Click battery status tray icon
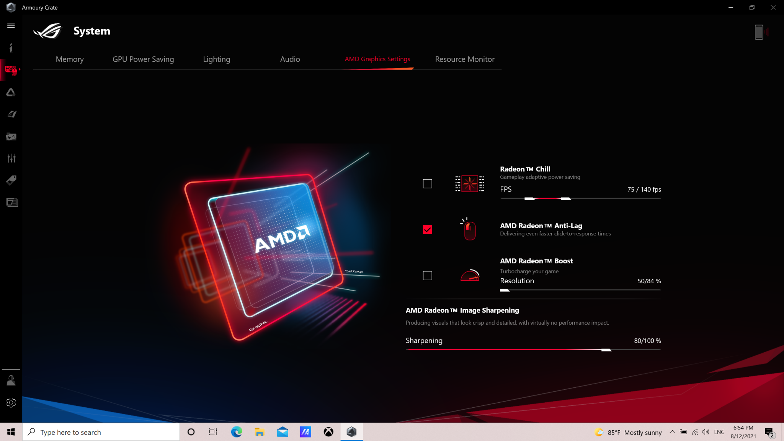Screen dimensions: 784x441 683,432
